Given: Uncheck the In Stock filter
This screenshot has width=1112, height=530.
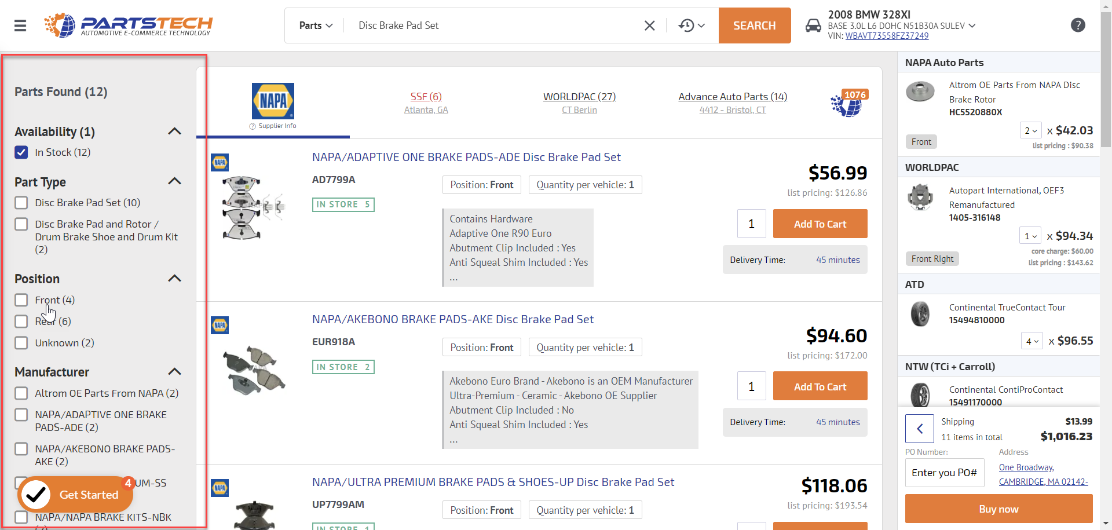Looking at the screenshot, I should click(21, 152).
